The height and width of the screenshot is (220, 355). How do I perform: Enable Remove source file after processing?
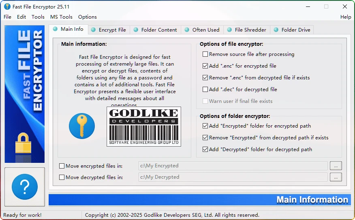pos(205,54)
